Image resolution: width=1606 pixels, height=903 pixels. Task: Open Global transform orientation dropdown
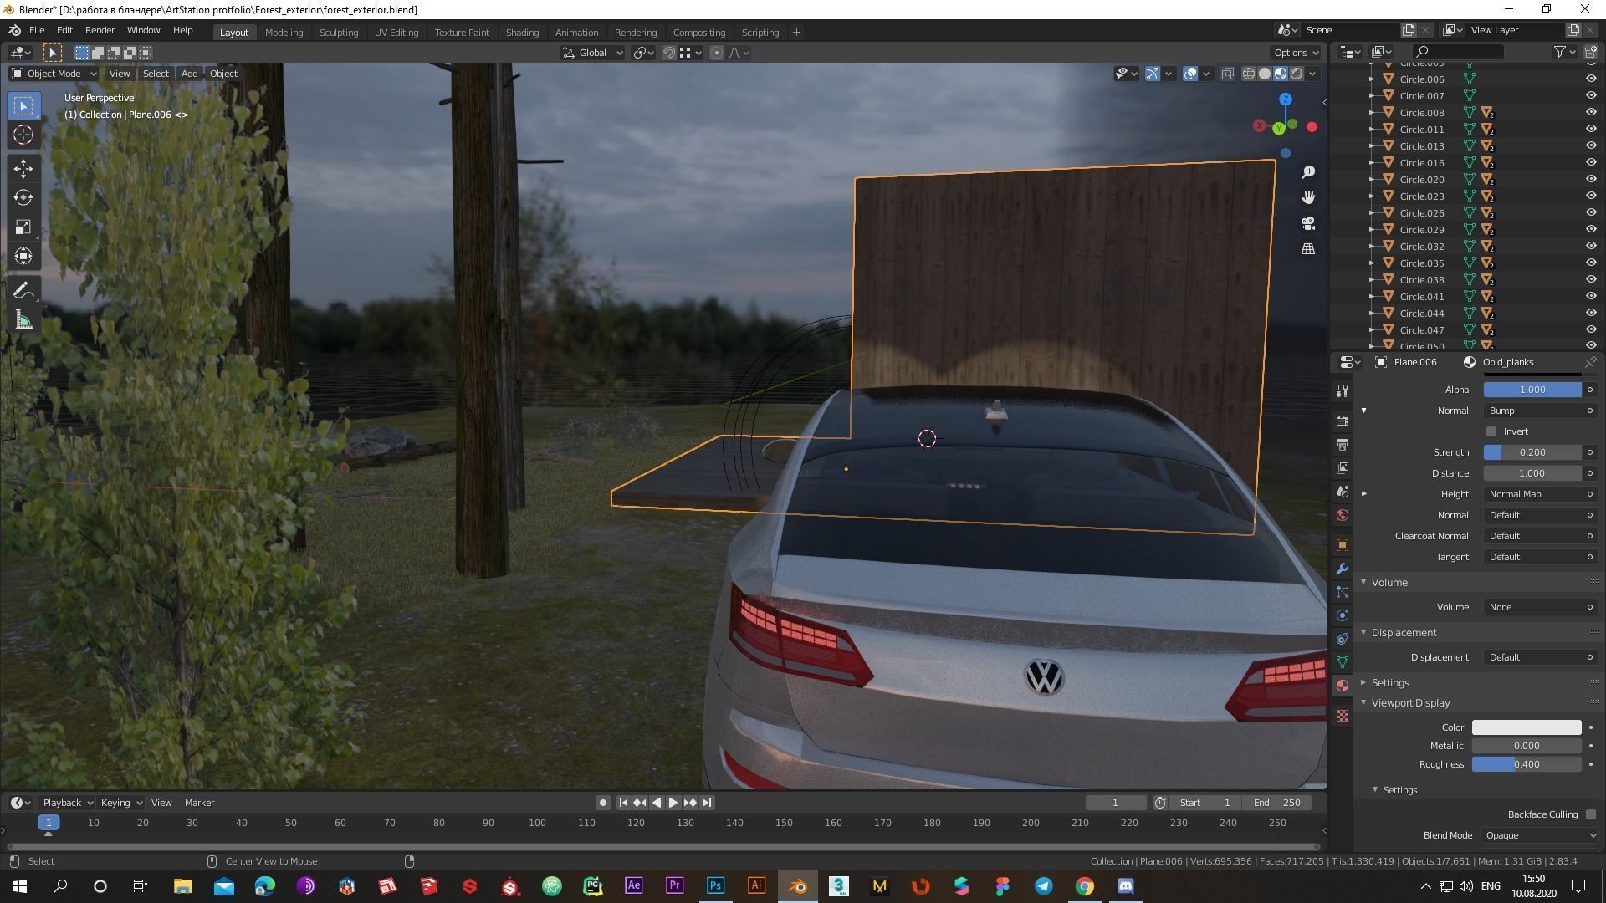[x=593, y=53]
